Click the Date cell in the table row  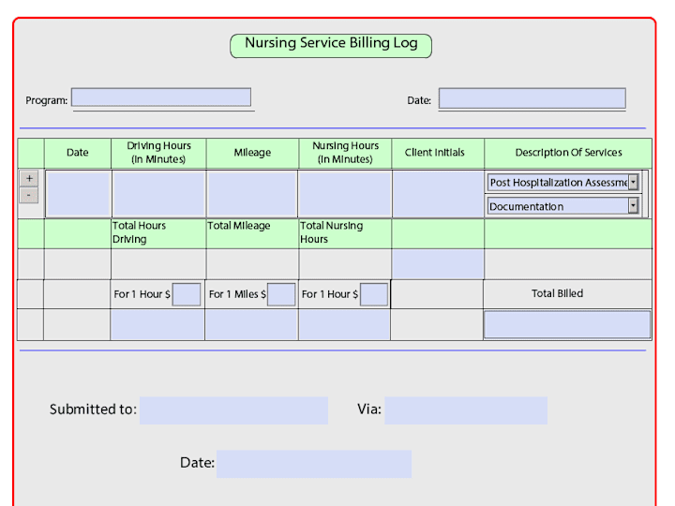coord(78,194)
